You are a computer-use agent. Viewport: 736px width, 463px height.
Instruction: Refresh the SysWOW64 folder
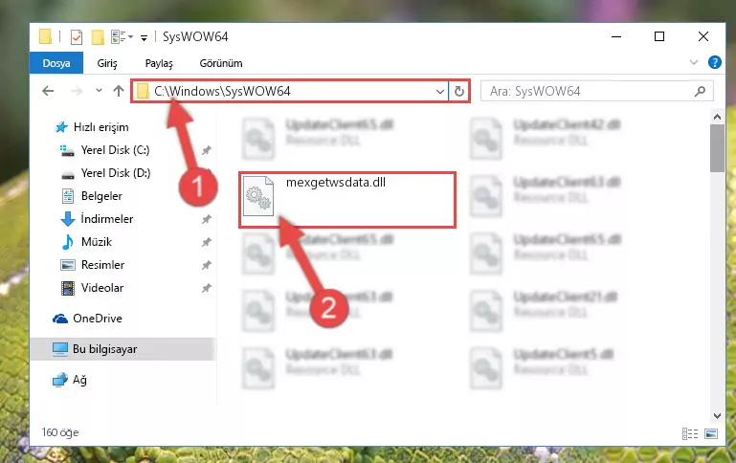[459, 92]
